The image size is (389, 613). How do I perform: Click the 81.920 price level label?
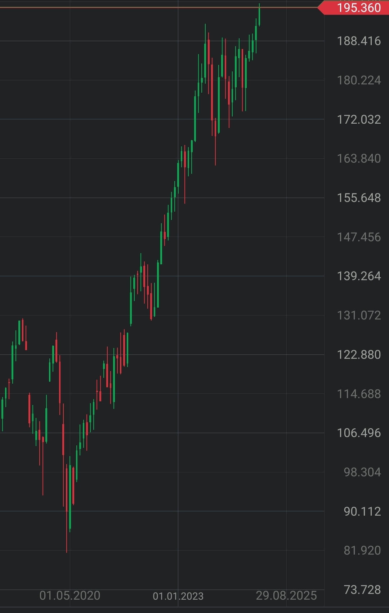pos(362,550)
